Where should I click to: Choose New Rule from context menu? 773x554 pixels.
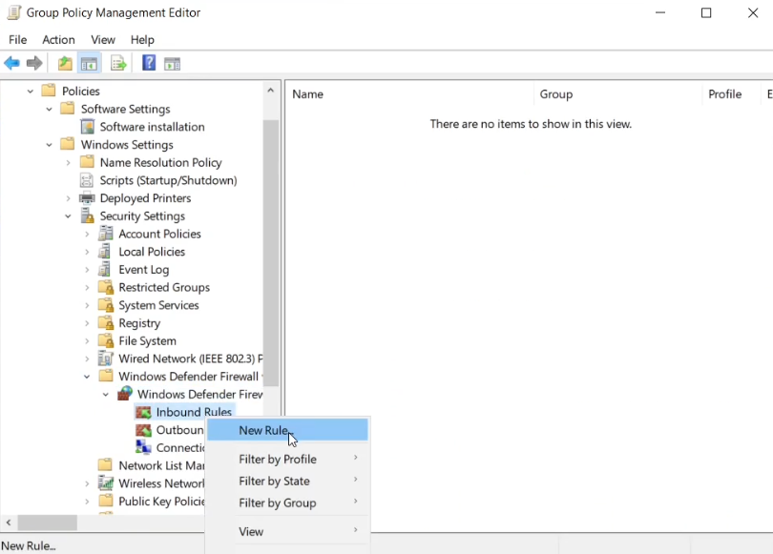click(x=263, y=430)
